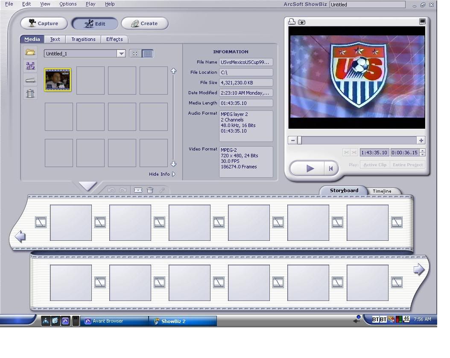
Task: Set playback mode to Entire Project
Action: [x=407, y=165]
